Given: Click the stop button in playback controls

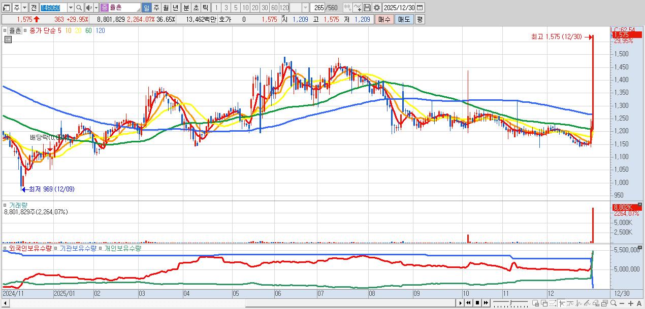Looking at the screenshot, I should click(x=477, y=303).
